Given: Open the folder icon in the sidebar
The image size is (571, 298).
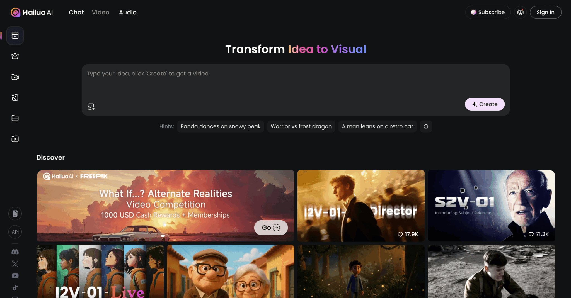Looking at the screenshot, I should click(x=15, y=118).
